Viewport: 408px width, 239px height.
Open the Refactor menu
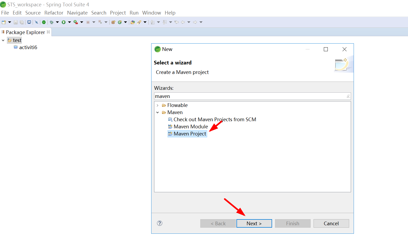tap(54, 13)
